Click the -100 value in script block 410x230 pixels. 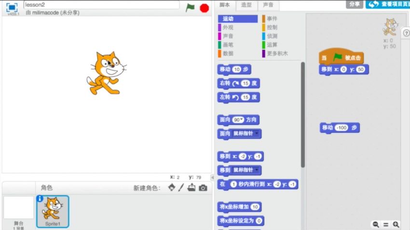click(x=341, y=128)
